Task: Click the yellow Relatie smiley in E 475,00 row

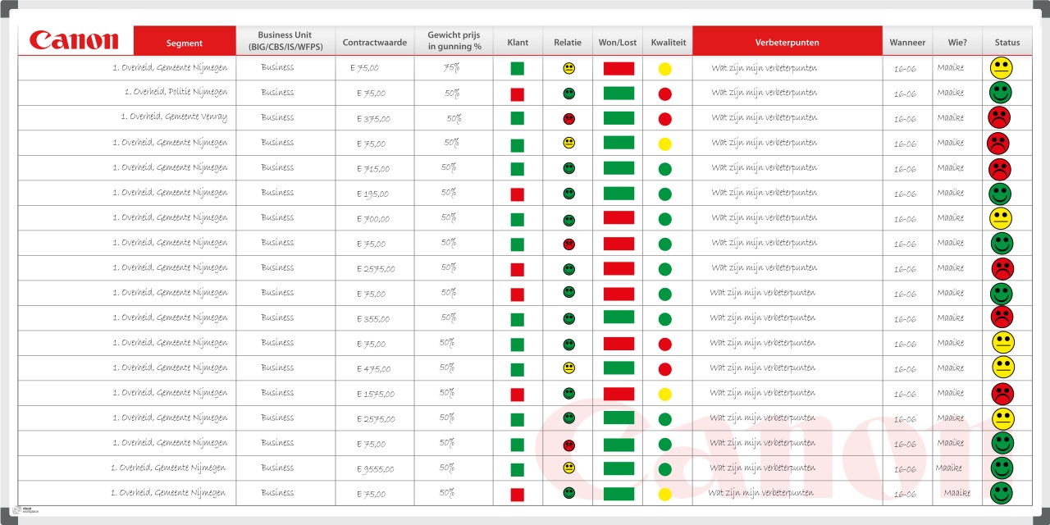Action: (x=569, y=367)
